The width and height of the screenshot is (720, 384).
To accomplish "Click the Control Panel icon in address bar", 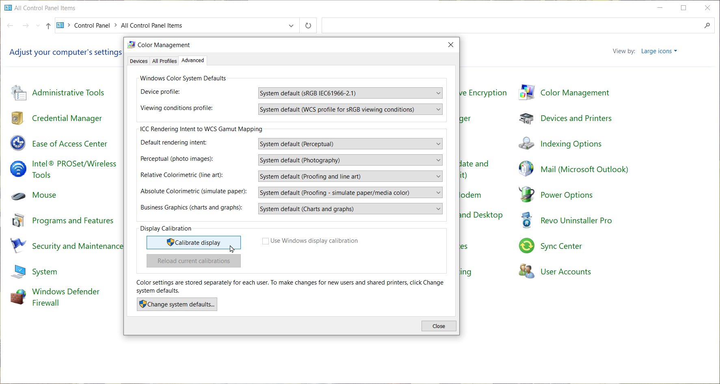I will point(60,25).
